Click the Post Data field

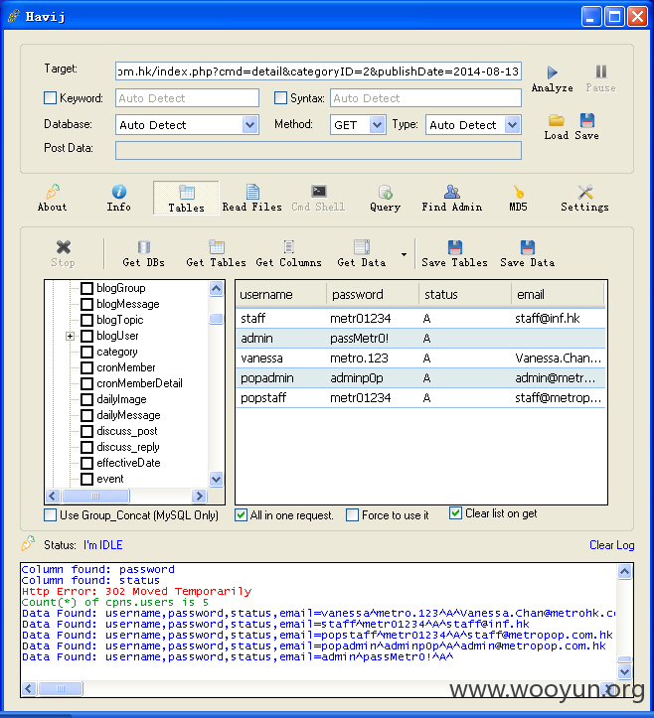[318, 150]
